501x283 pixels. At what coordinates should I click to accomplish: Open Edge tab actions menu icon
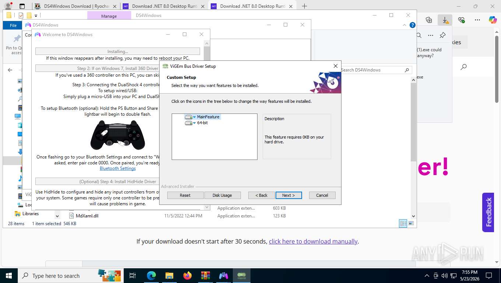[x=22, y=6]
